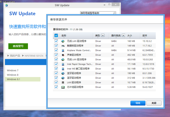This screenshot has height=117, width=170.
Task: Click the LAN driver icon in the 10.7 MB row
Action: [x=63, y=82]
